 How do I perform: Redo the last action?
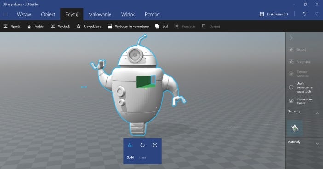point(317,14)
